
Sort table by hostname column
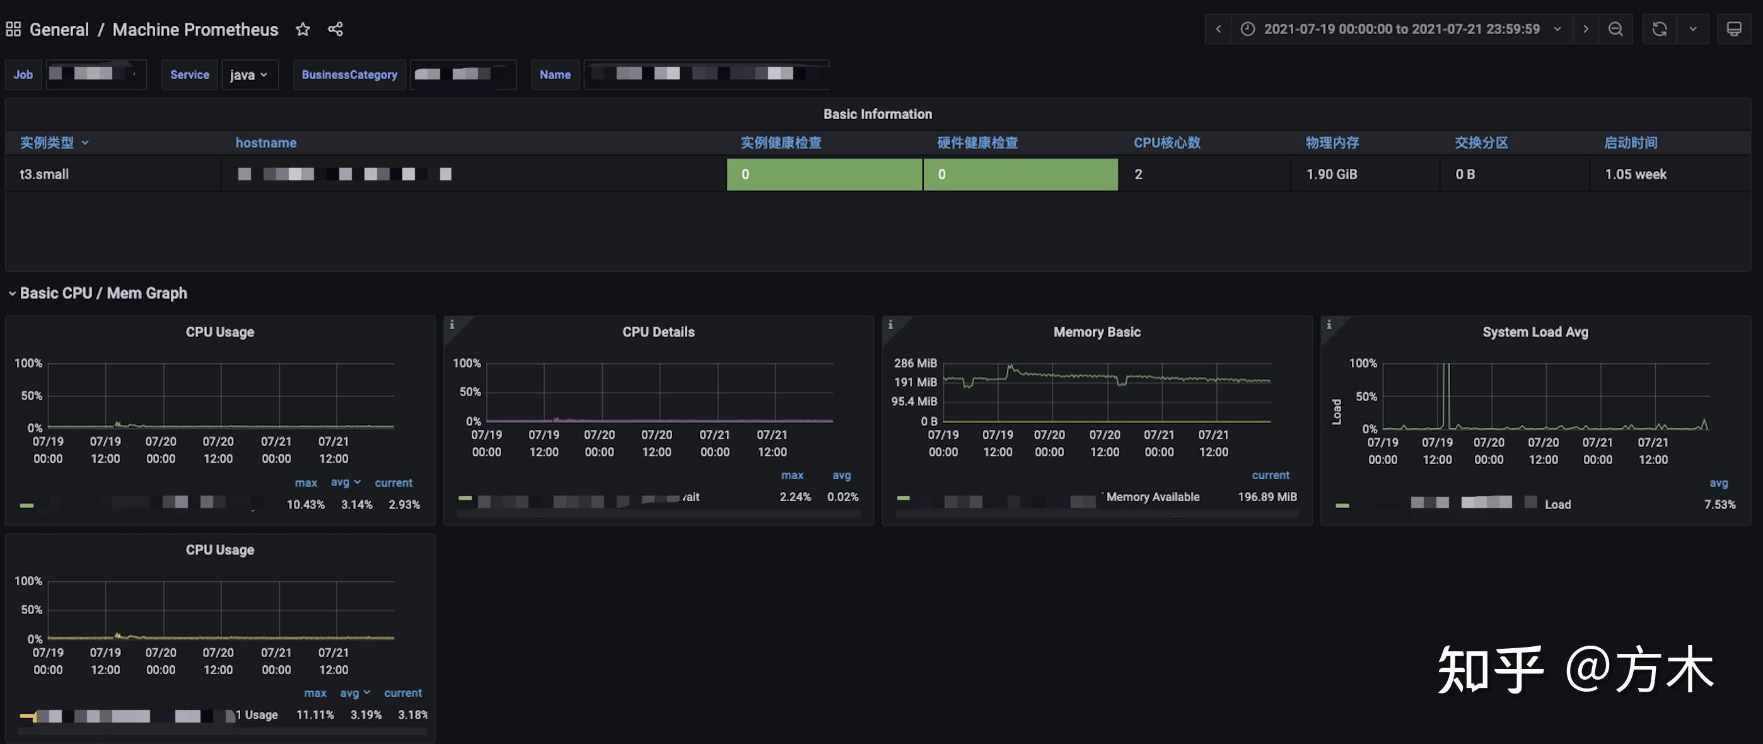pyautogui.click(x=266, y=142)
